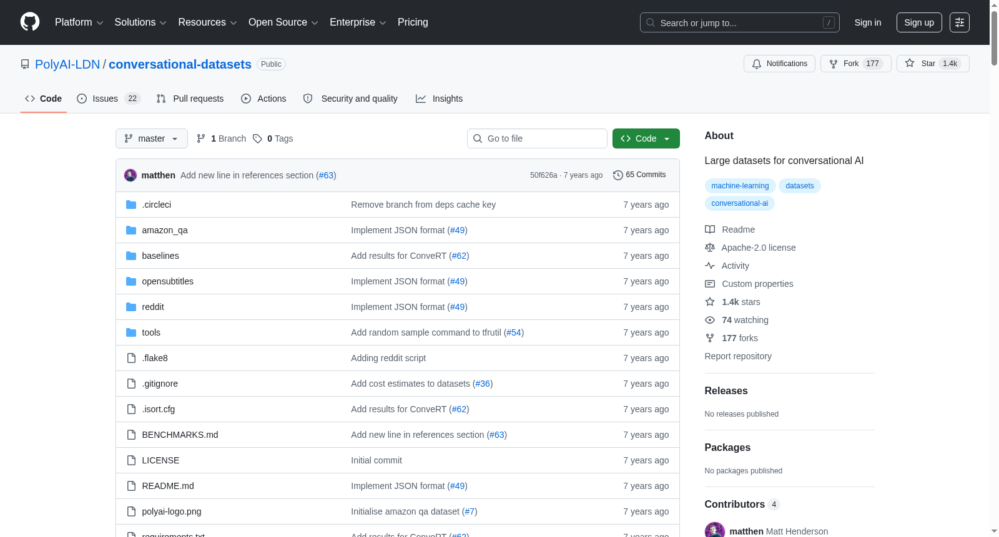Click the repository icon beside PolyAI-LDN
The image size is (999, 537).
[25, 64]
